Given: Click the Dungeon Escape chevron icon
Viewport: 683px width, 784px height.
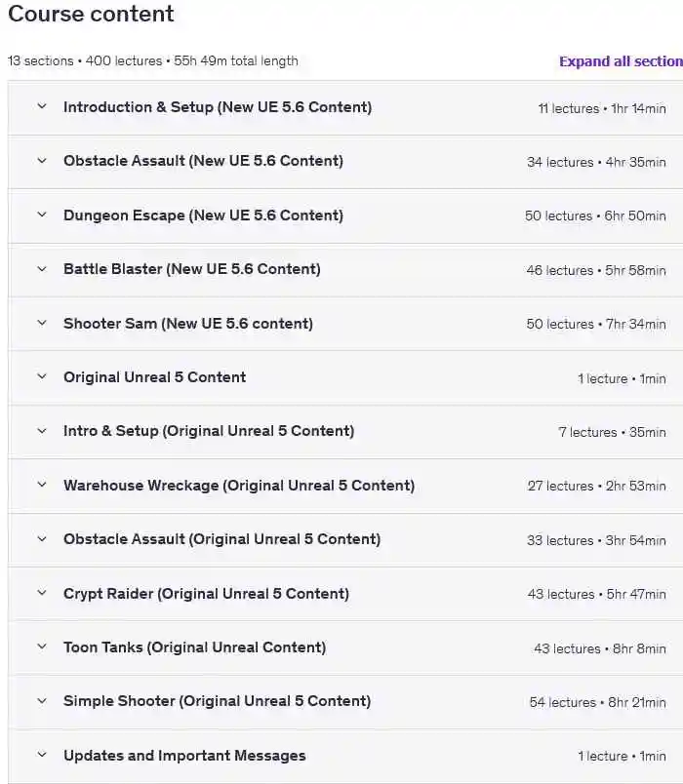Looking at the screenshot, I should [42, 216].
